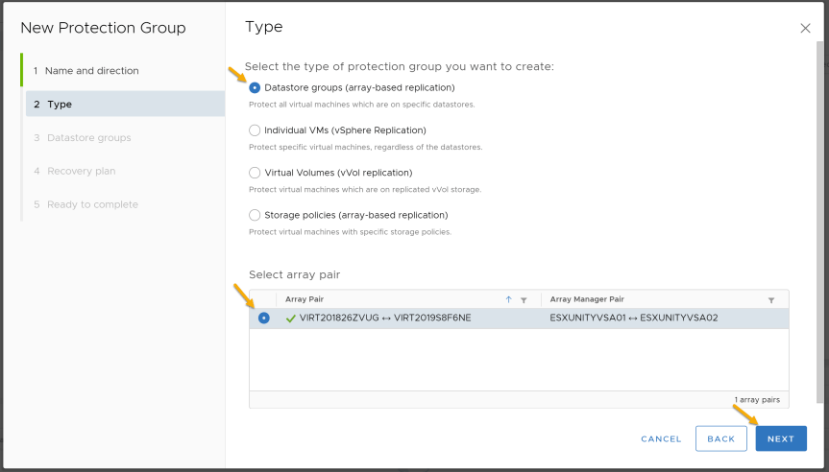Select Datastore groups (array-based replication) option
The height and width of the screenshot is (472, 829).
click(255, 87)
